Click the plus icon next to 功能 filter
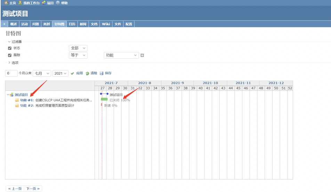331x192 pixels. tap(142, 55)
